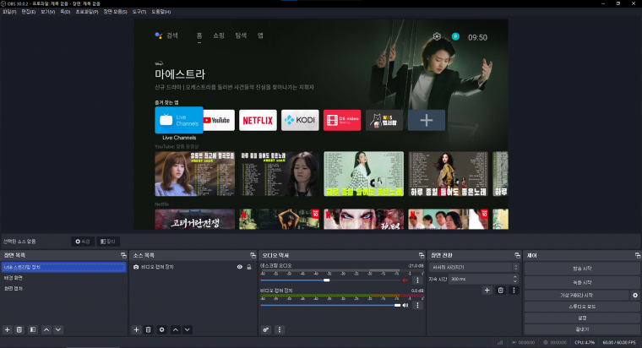Image resolution: width=642 pixels, height=348 pixels.
Task: Open the transition type dropdown
Action: coord(474,268)
